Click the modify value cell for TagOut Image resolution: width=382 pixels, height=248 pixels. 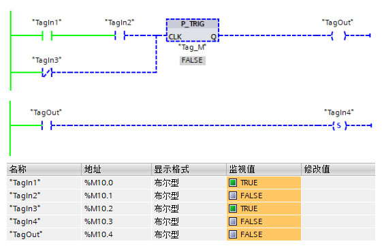click(338, 234)
